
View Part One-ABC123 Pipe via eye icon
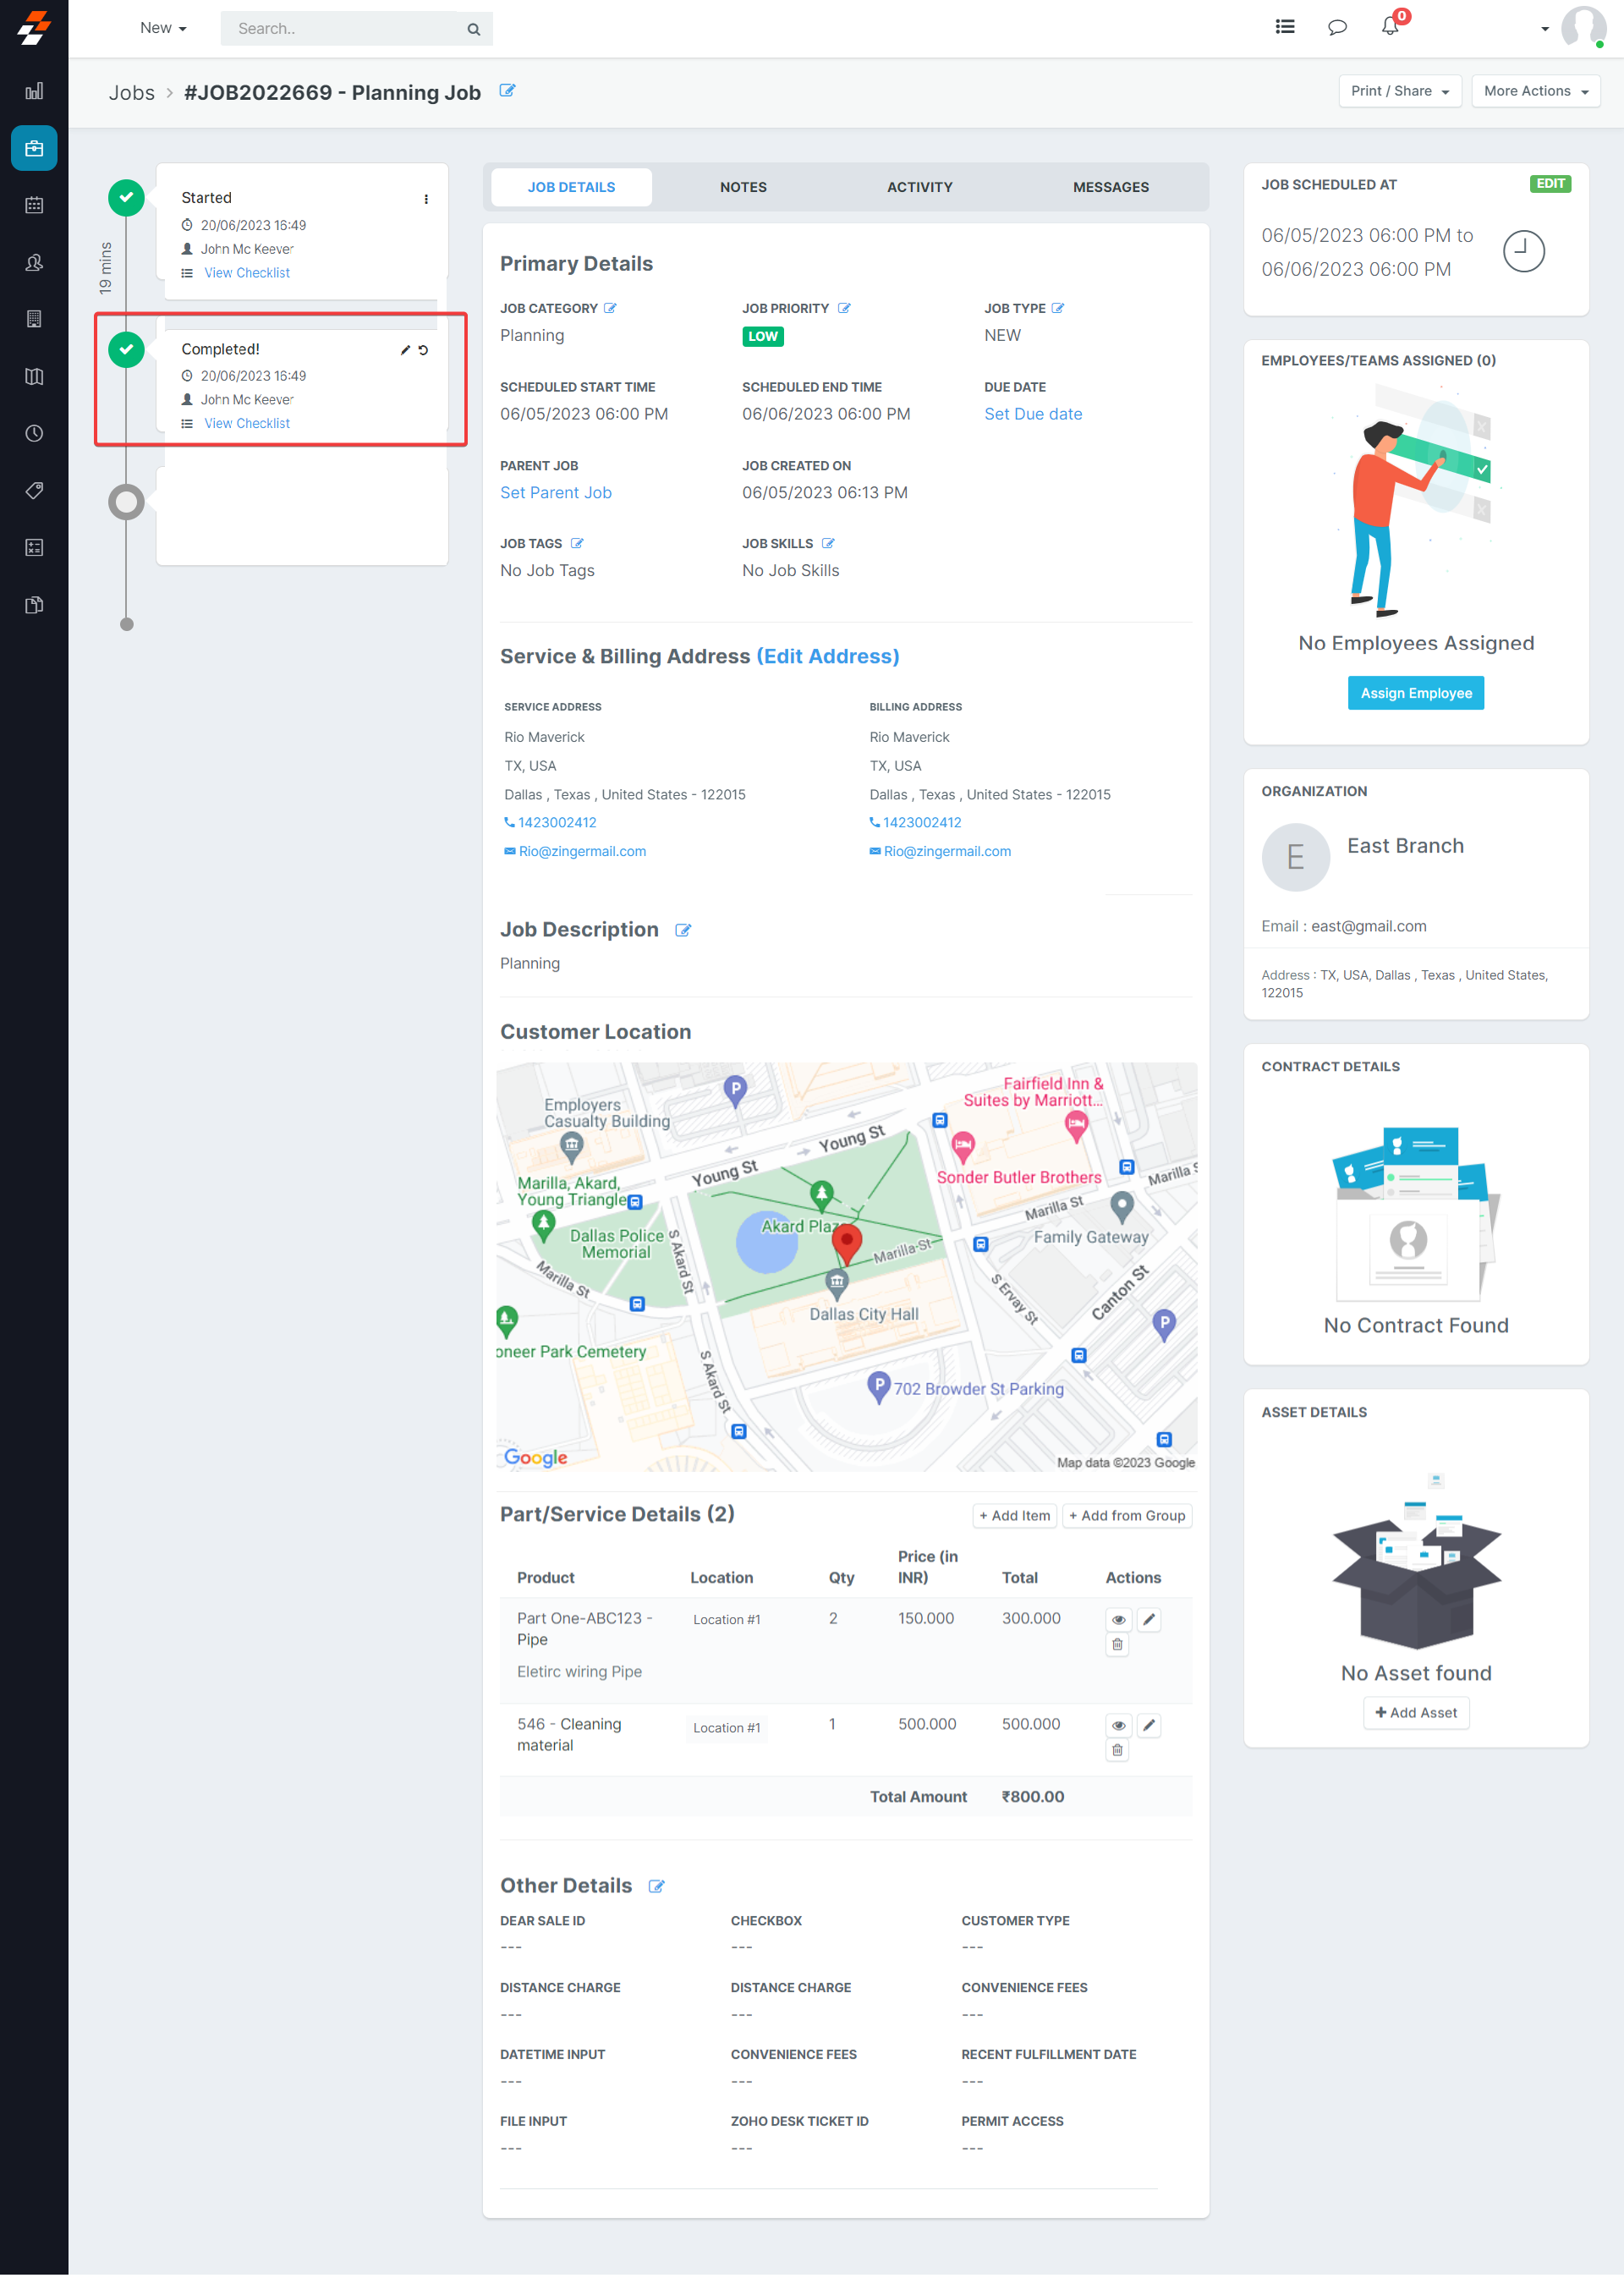coord(1118,1619)
